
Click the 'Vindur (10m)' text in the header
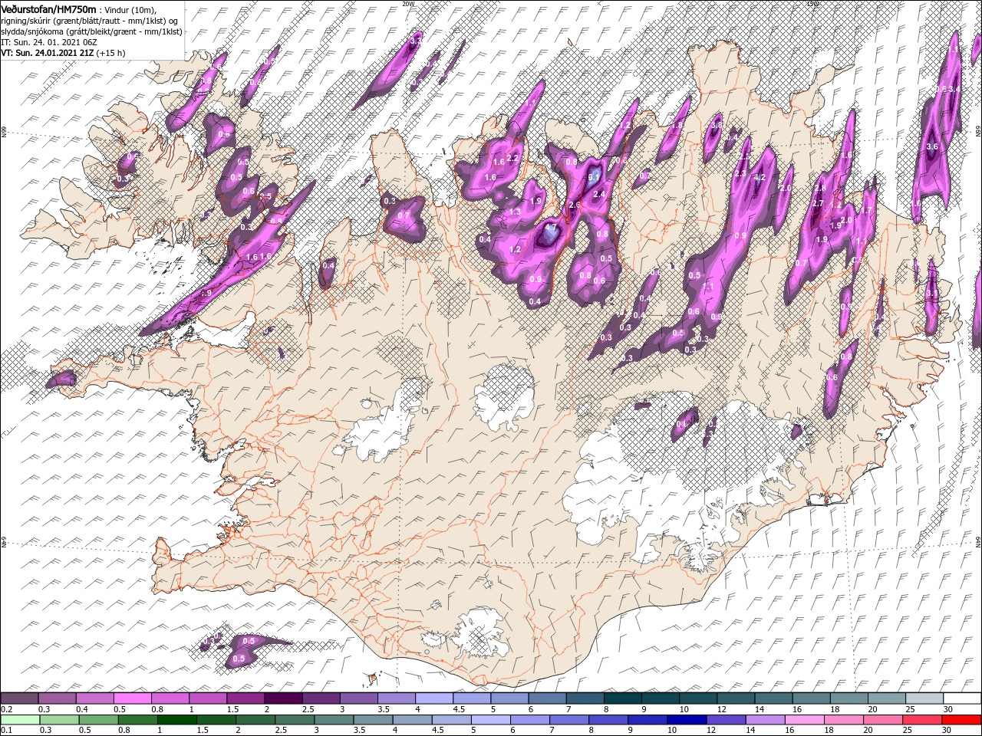[x=130, y=9]
